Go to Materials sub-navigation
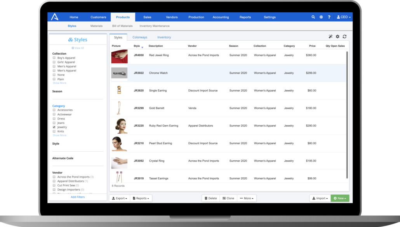 click(96, 26)
